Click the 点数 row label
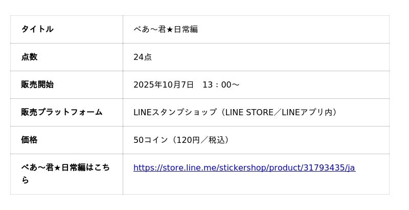This screenshot has width=409, height=210. pyautogui.click(x=29, y=57)
